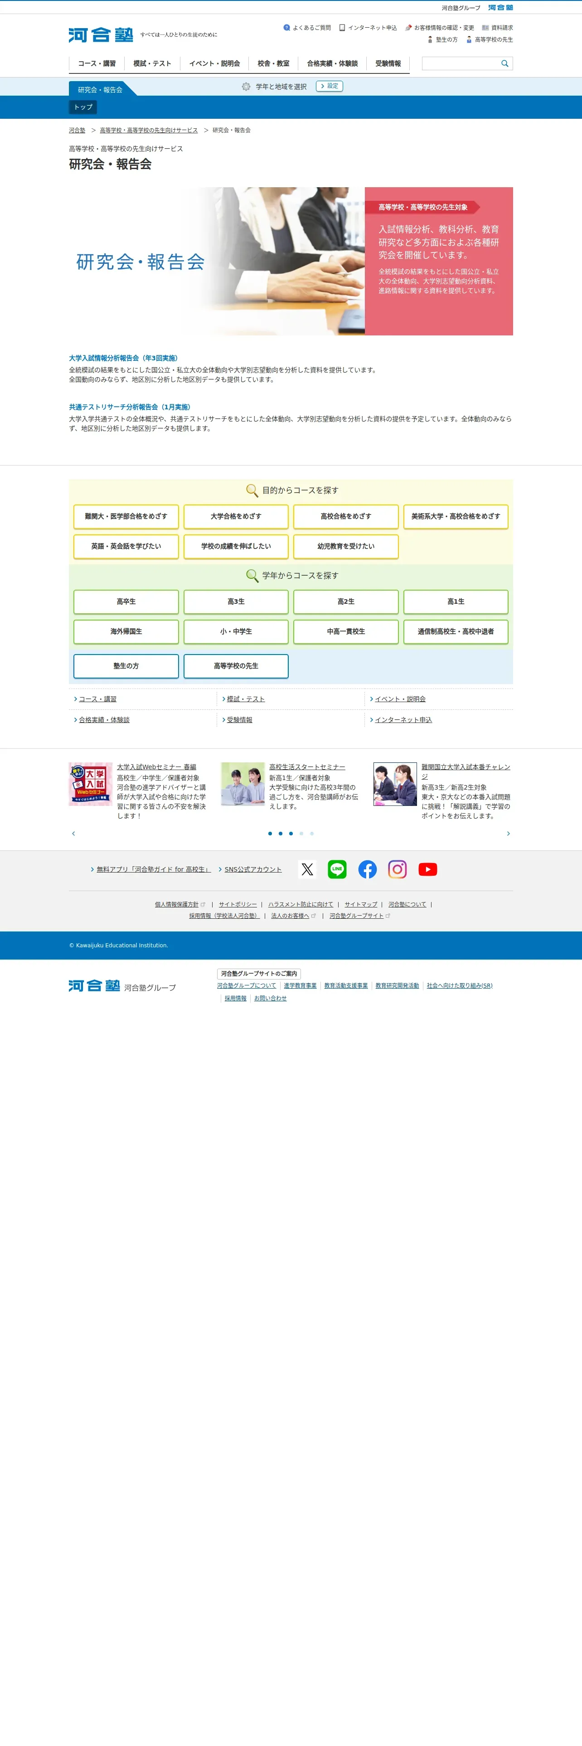Open よくあるご質問 help link

pos(307,28)
